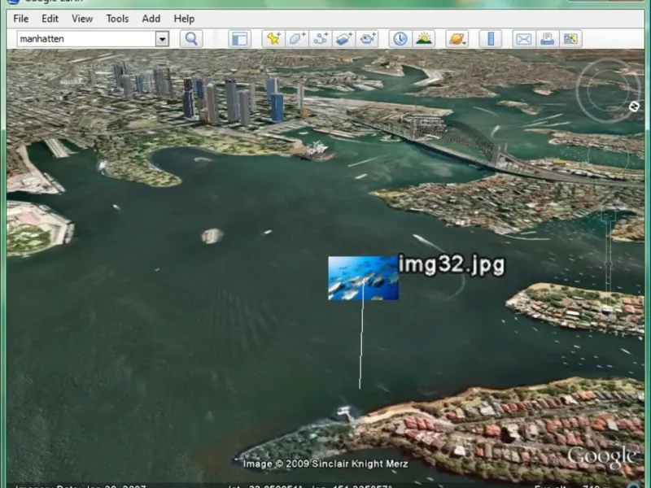
Task: Switch between Earth, Sky and planets icon
Action: pos(457,39)
